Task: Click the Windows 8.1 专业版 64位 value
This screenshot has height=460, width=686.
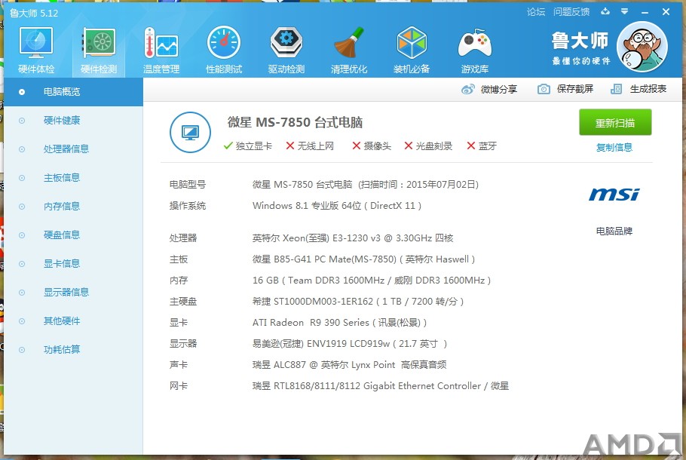Action: (x=337, y=206)
